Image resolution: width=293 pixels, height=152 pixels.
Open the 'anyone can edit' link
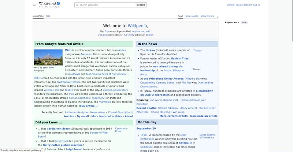[x=141, y=32]
